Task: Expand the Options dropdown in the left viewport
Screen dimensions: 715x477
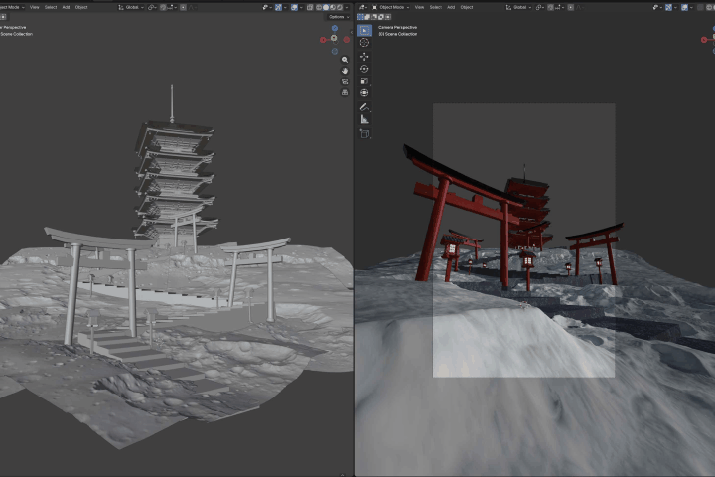Action: pos(339,17)
